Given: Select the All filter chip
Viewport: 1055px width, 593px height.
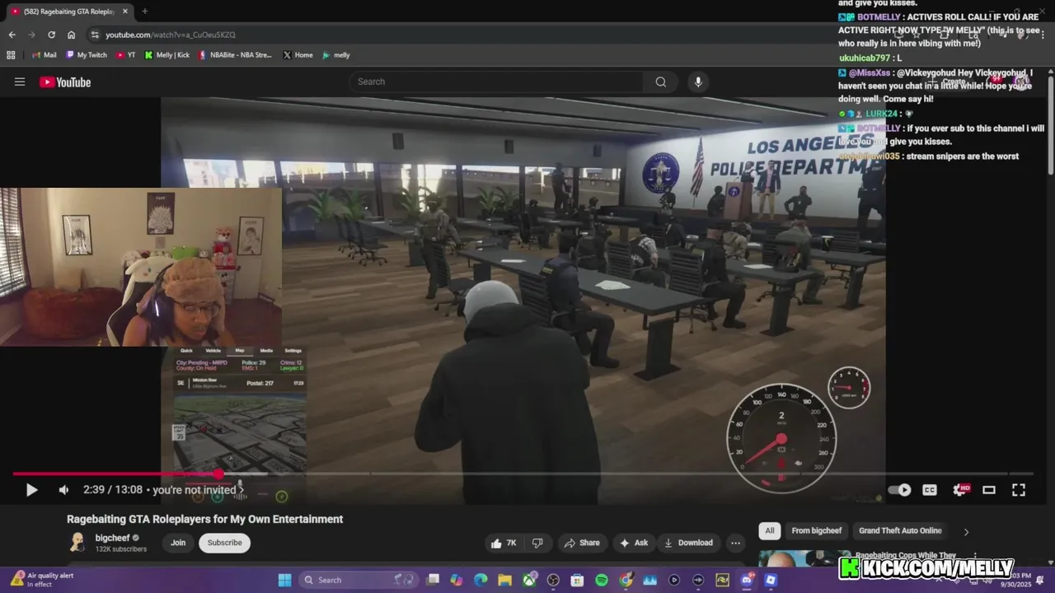Looking at the screenshot, I should point(770,530).
